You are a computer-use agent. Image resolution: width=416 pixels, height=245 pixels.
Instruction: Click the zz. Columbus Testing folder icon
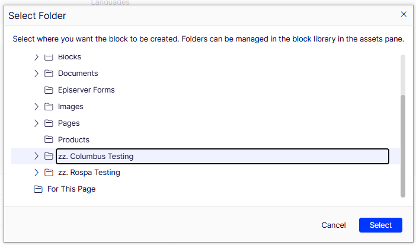49,156
